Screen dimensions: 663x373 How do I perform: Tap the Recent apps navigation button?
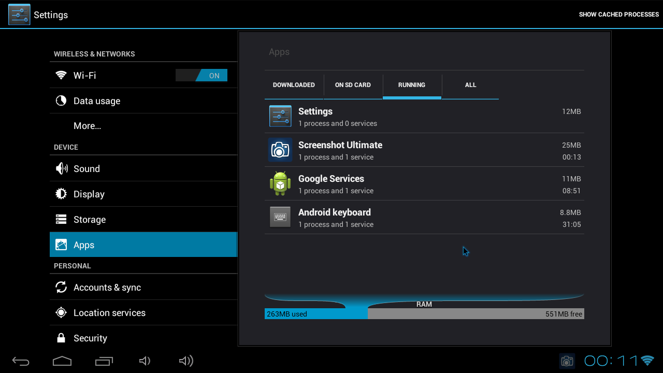tap(104, 361)
